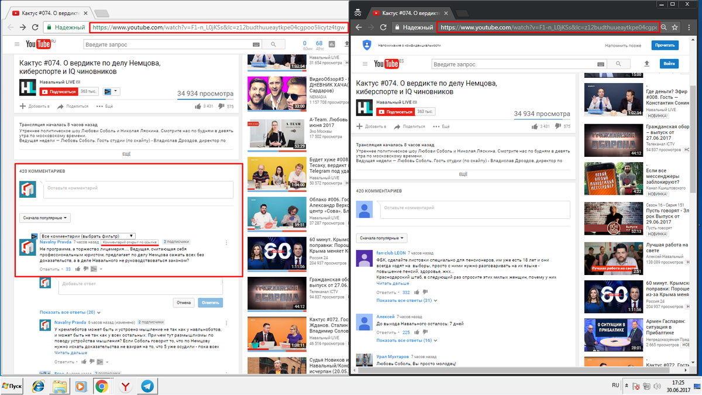Open Internet Explorer from the taskbar

[x=37, y=386]
